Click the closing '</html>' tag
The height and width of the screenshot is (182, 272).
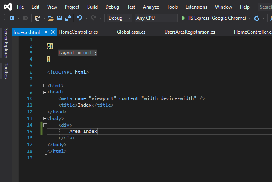[57, 151]
